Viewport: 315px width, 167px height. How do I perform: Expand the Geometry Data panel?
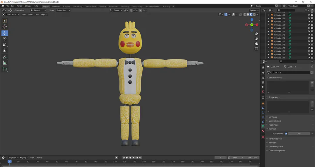[276, 146]
